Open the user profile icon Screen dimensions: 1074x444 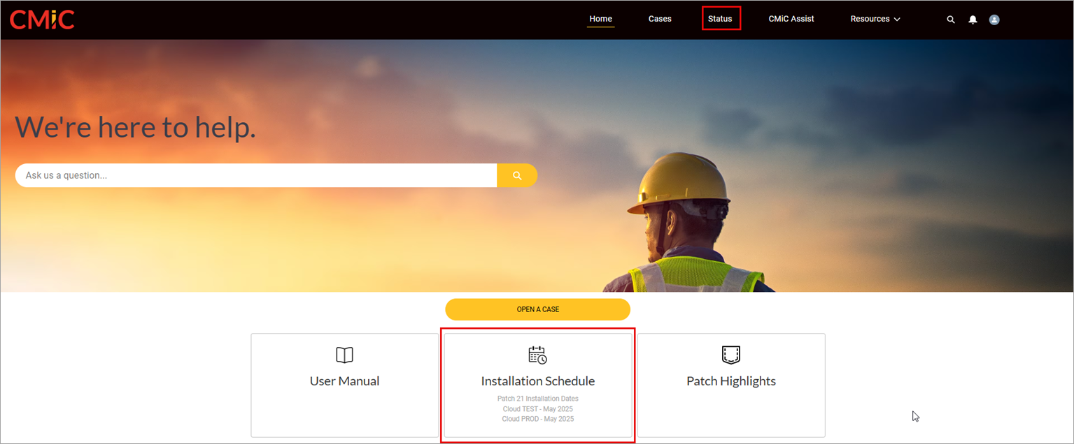click(x=994, y=19)
